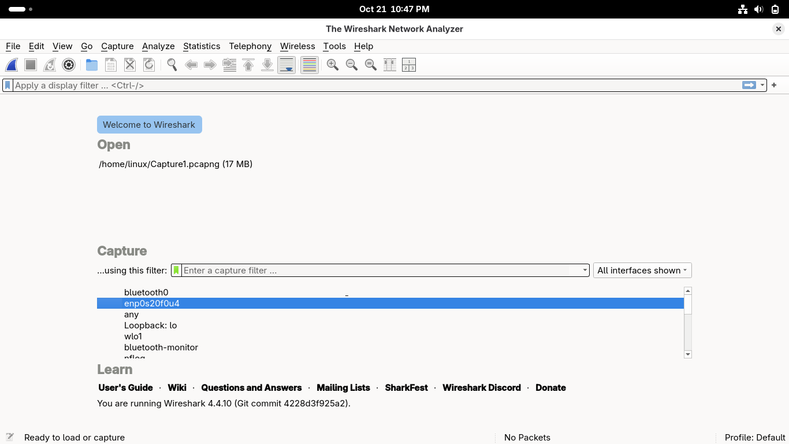Select the wlo1 interface
The width and height of the screenshot is (789, 444).
(133, 336)
